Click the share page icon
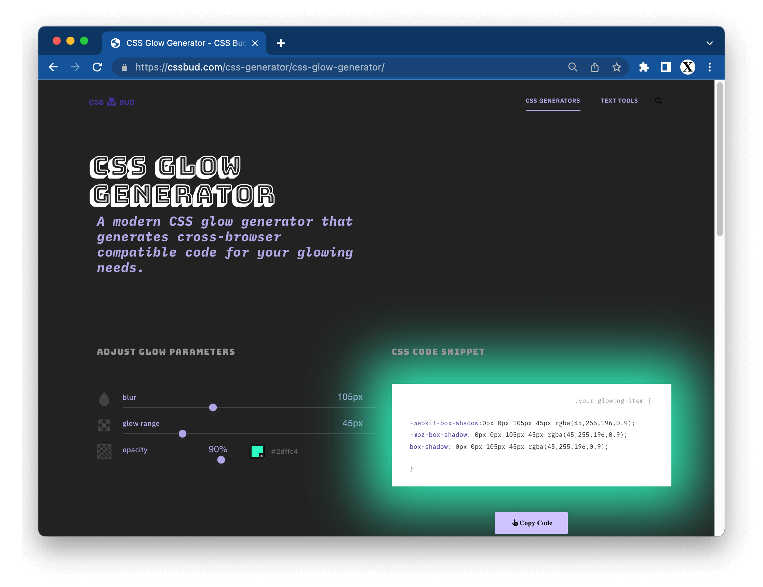 tap(594, 67)
